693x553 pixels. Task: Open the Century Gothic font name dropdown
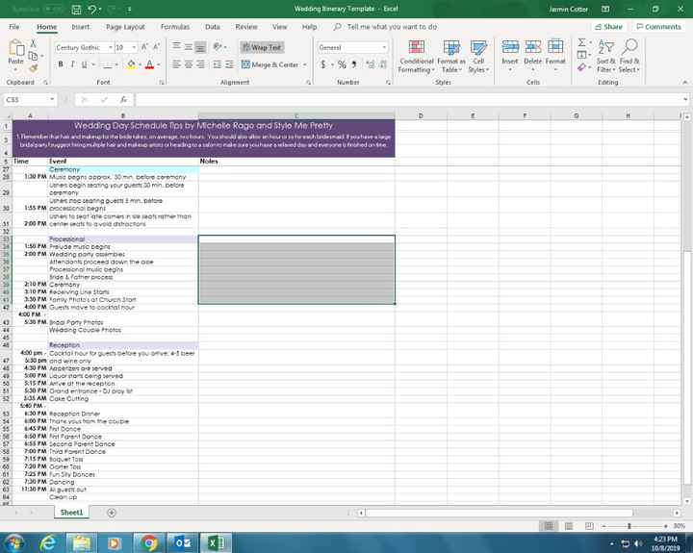pyautogui.click(x=110, y=47)
